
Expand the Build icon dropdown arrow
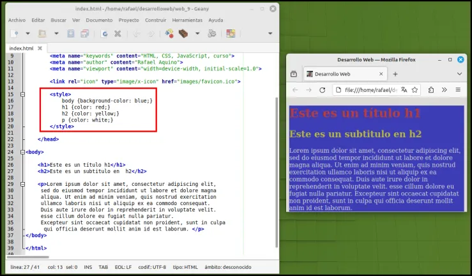pyautogui.click(x=197, y=33)
